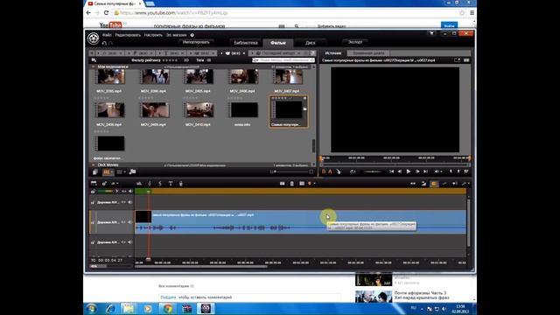This screenshot has height=315, width=560.
Task: Click the loop playback icon in player
Action: click(353, 171)
